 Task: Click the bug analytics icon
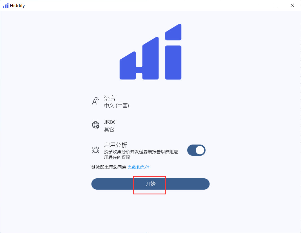pyautogui.click(x=96, y=150)
